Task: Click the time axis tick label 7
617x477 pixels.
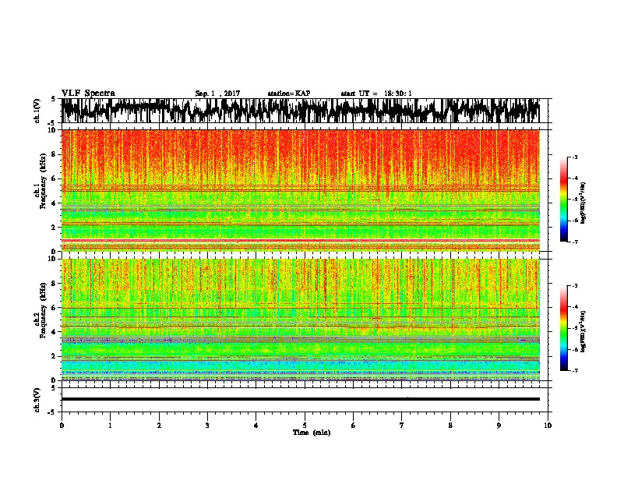Action: [402, 426]
